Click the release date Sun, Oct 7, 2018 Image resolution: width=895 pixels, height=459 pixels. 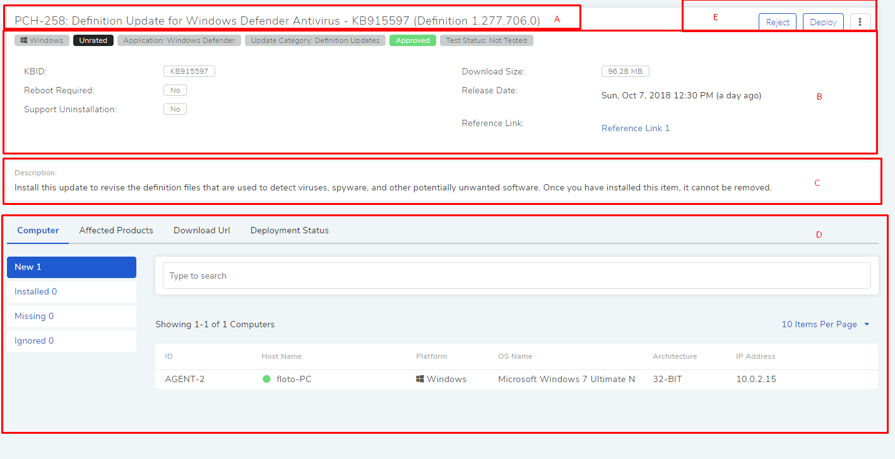(x=682, y=96)
